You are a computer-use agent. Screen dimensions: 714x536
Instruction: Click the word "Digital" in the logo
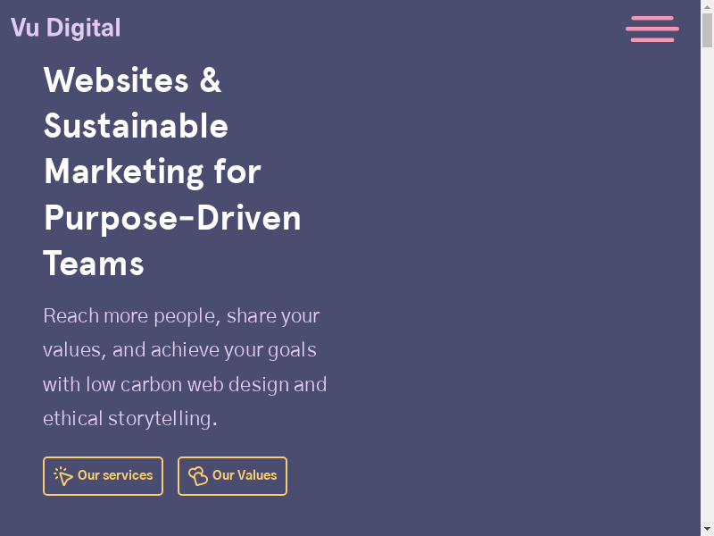tap(83, 28)
